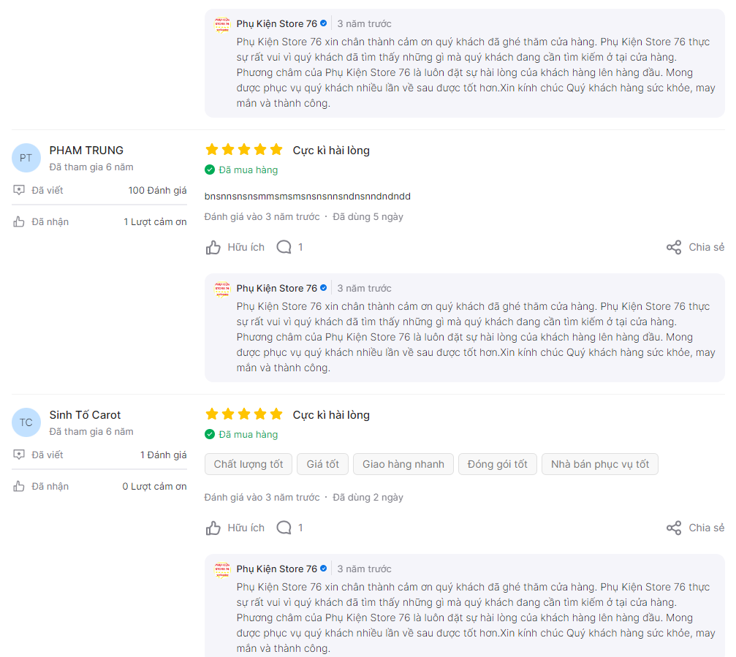Select the 'Giá tốt' tag
This screenshot has width=736, height=657.
pos(322,464)
